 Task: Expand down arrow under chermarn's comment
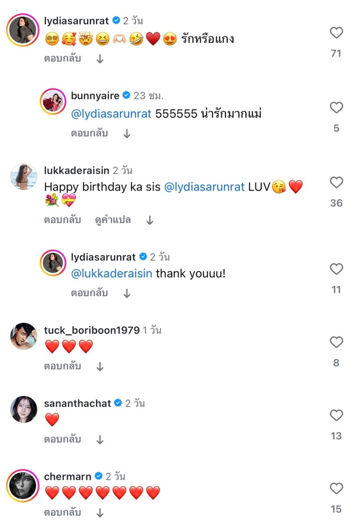click(x=100, y=513)
